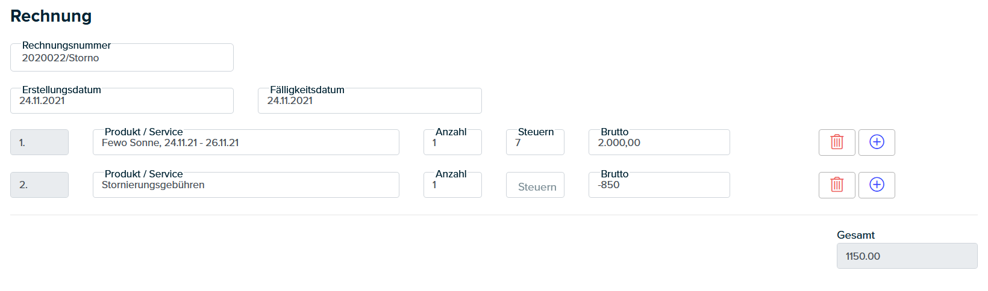Edit Brutto amount -850
Viewport: 988px width, 291px height.
click(x=659, y=185)
